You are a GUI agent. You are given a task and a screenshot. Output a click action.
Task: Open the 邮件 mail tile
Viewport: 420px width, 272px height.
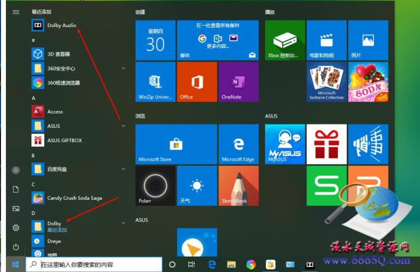(218, 40)
